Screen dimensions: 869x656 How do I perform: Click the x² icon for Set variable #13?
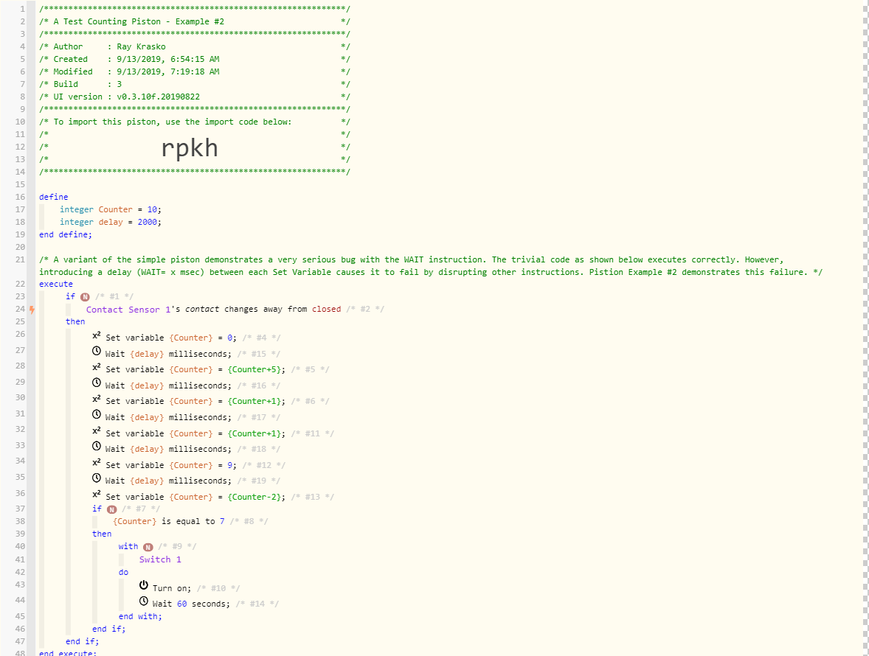(97, 494)
